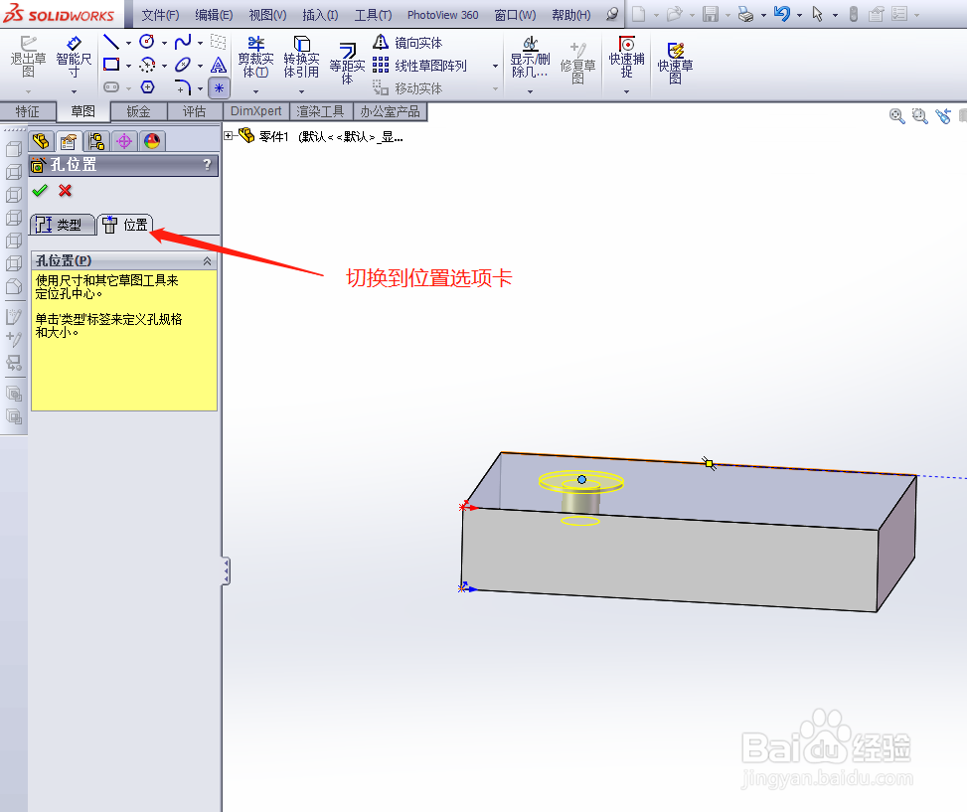
Task: Click the ConfigurationManager colored sphere tab
Action: click(151, 140)
